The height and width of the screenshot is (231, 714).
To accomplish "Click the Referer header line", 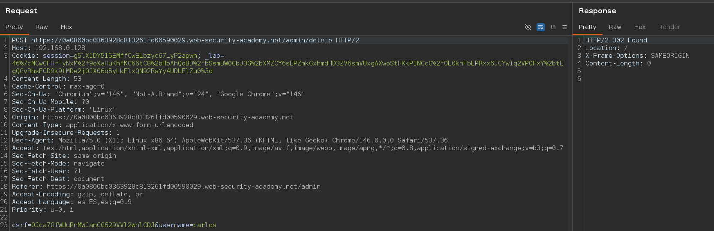I will (x=166, y=187).
